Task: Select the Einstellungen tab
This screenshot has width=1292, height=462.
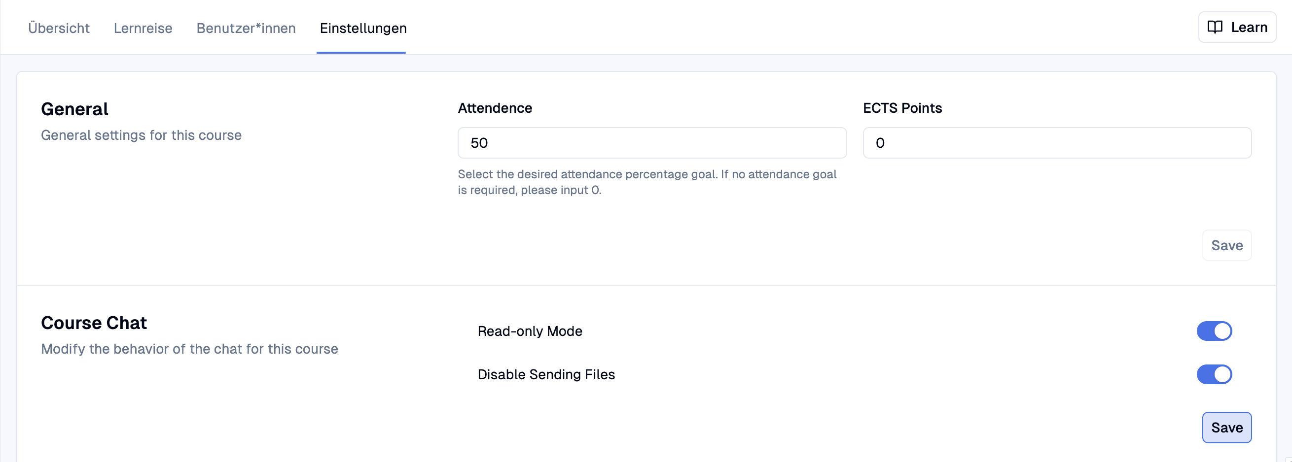Action: [x=363, y=28]
